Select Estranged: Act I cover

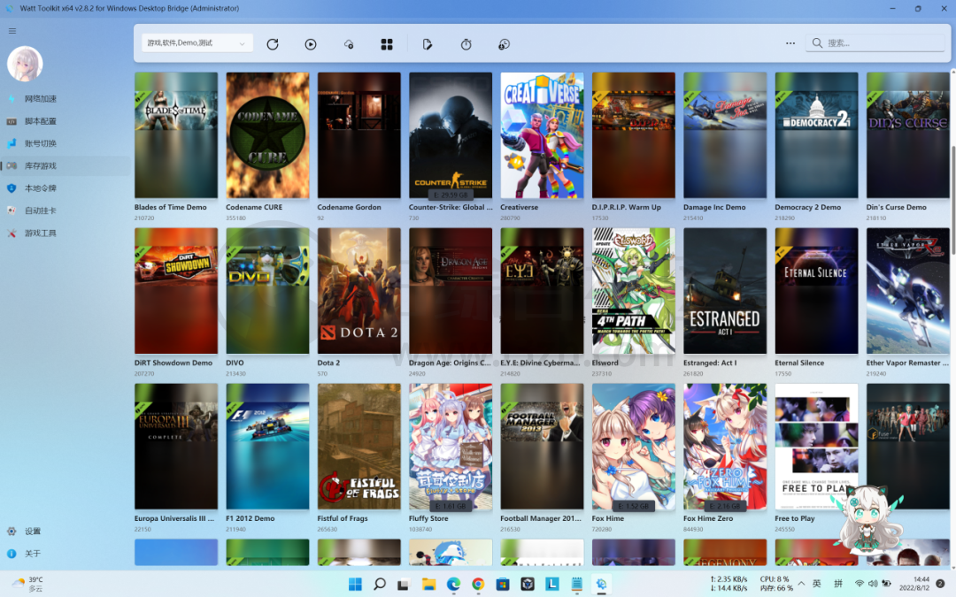725,291
